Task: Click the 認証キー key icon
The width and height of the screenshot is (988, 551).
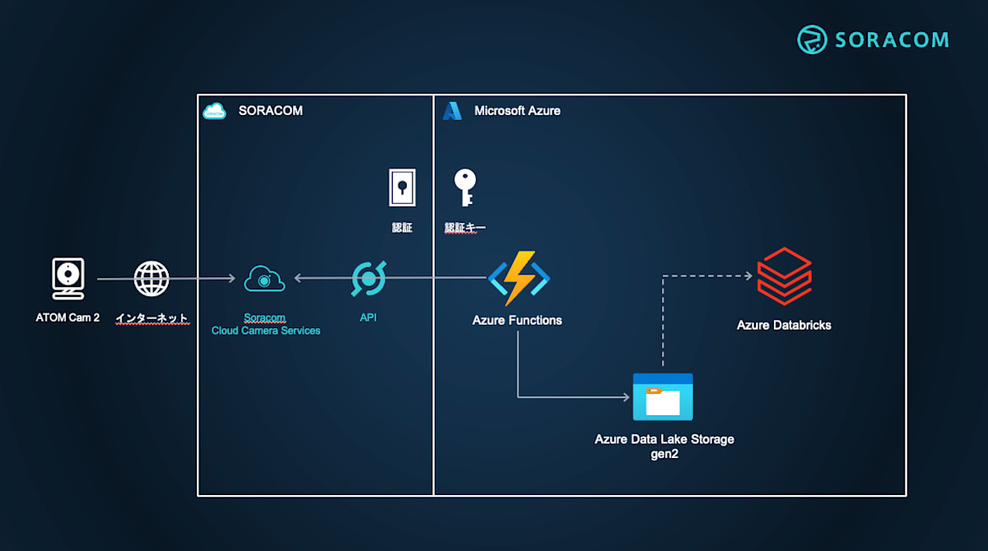Action: coord(465,188)
